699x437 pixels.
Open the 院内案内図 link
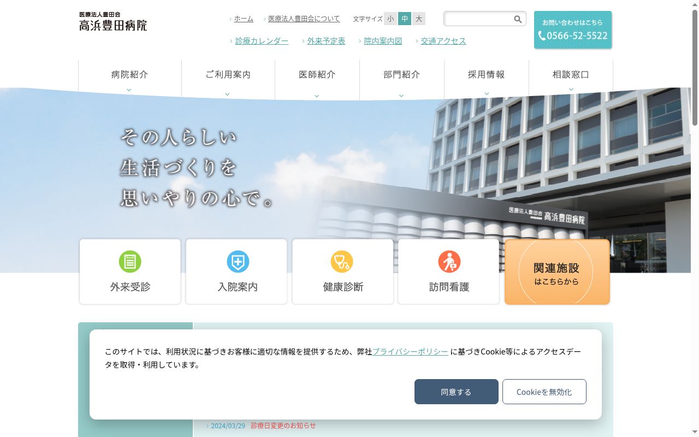[x=383, y=41]
